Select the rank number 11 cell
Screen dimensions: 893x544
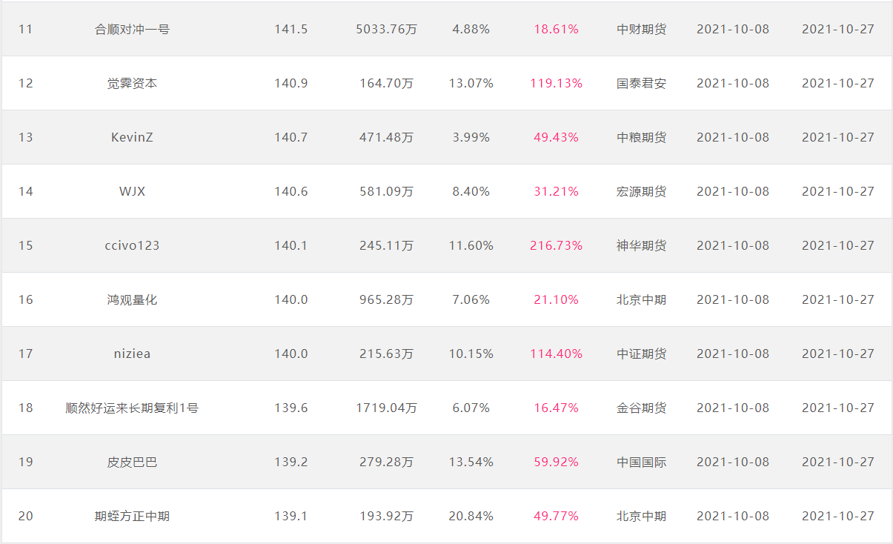click(x=26, y=30)
